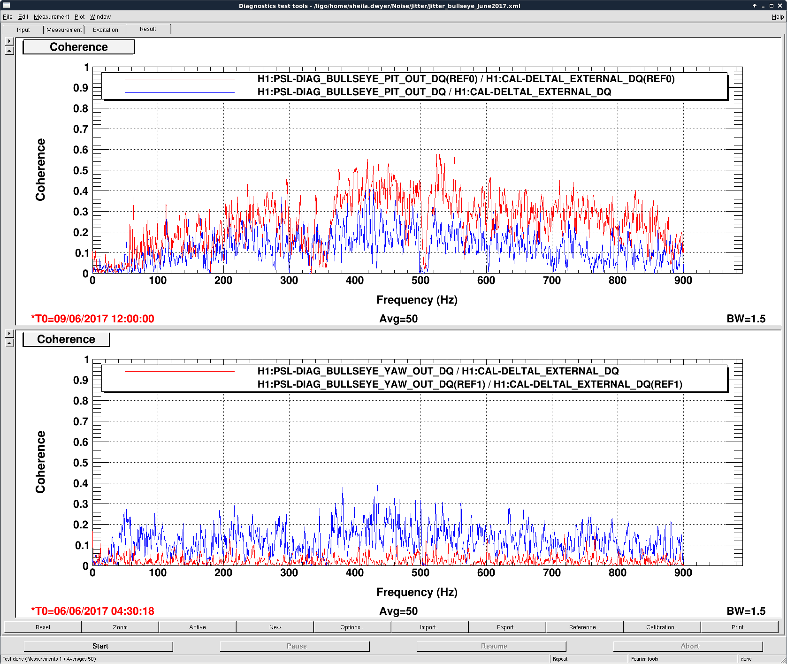Open the Plot menu
The image size is (787, 664).
[79, 17]
